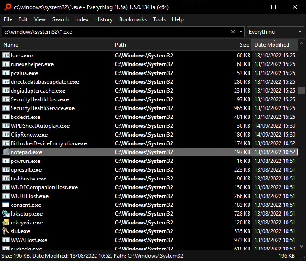The height and width of the screenshot is (261, 306).
Task: Click the scrollbar down arrow
Action: [x=301, y=246]
